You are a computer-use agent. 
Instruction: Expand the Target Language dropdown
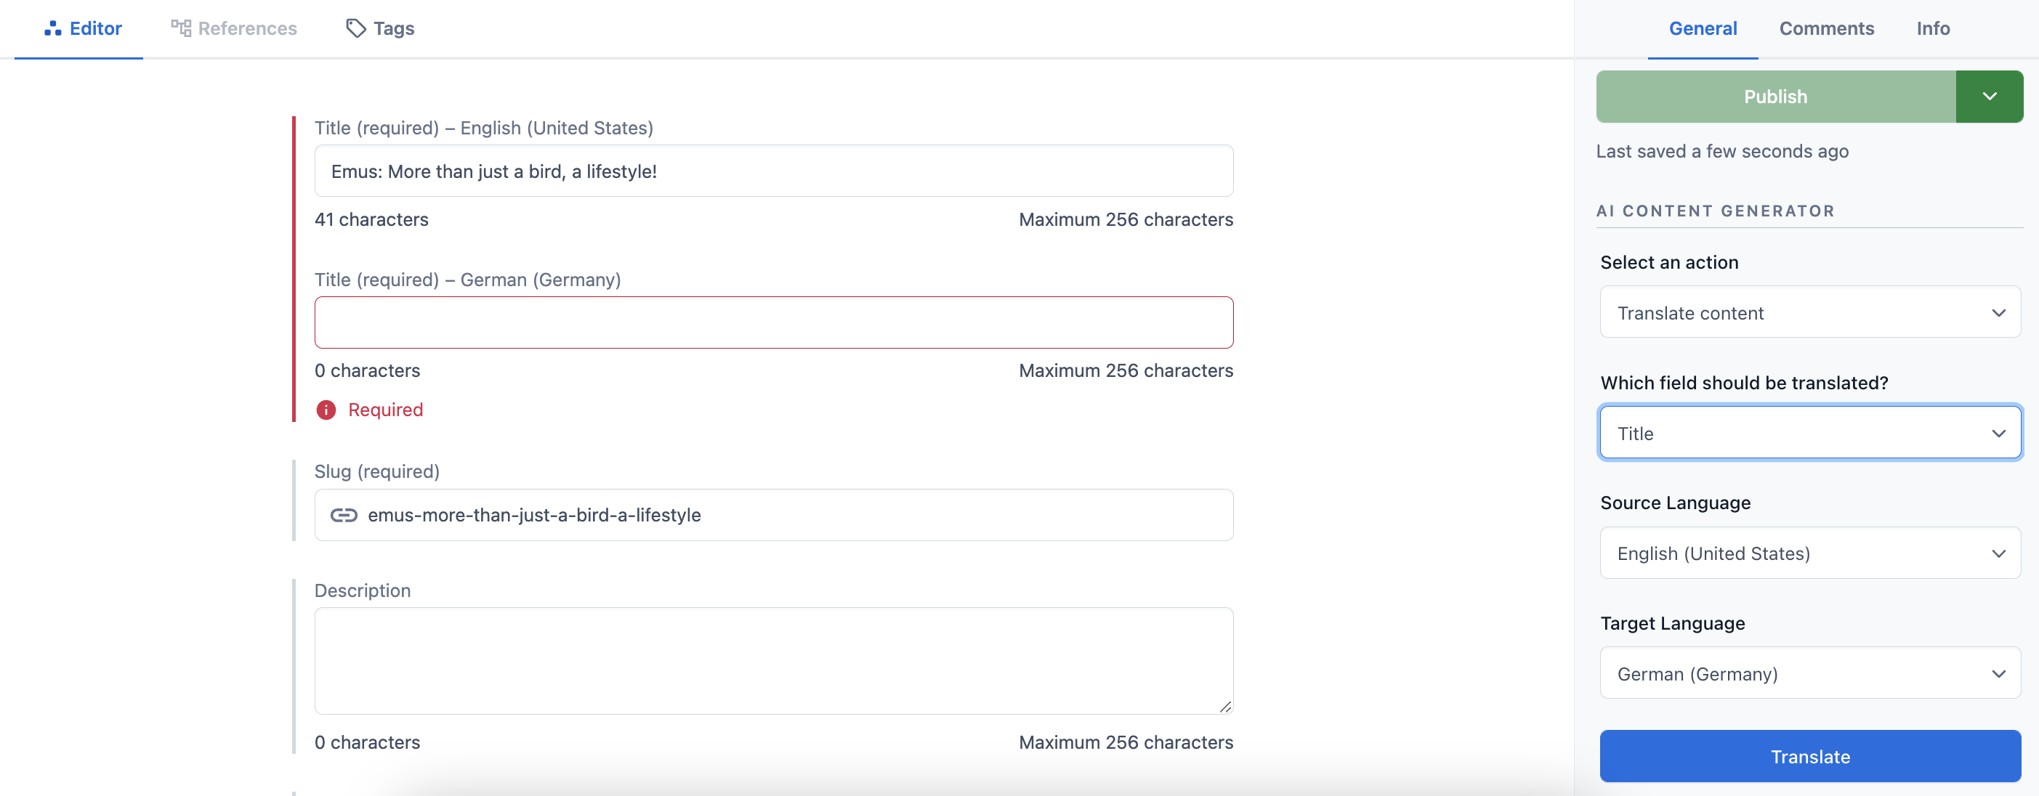[1809, 673]
